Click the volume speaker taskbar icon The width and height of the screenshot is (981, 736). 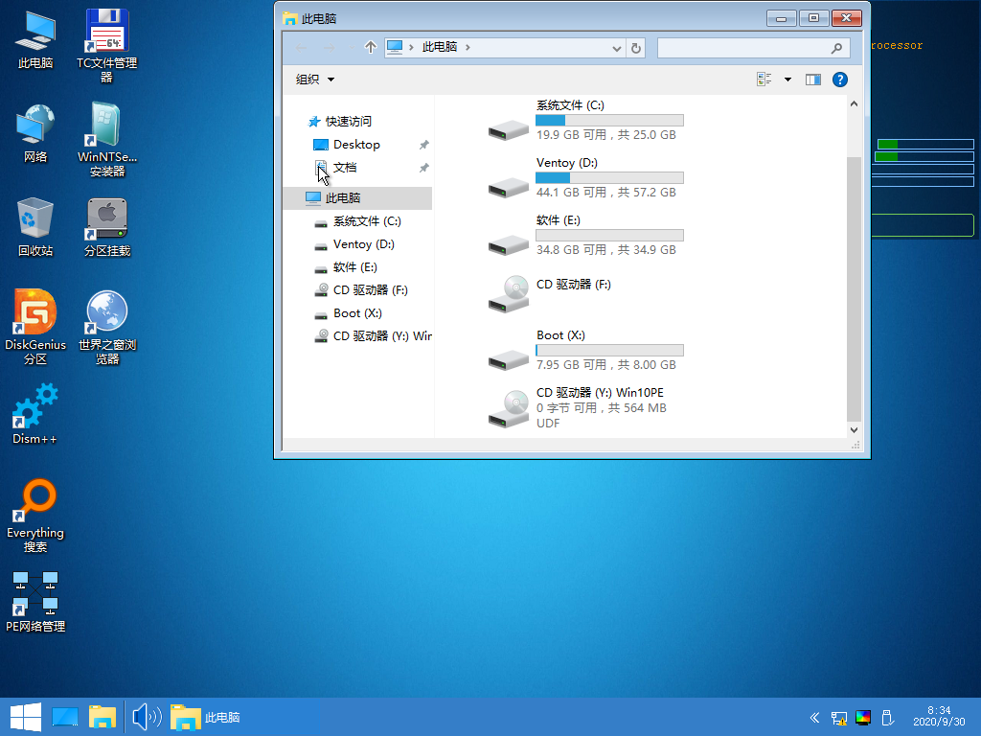(146, 716)
